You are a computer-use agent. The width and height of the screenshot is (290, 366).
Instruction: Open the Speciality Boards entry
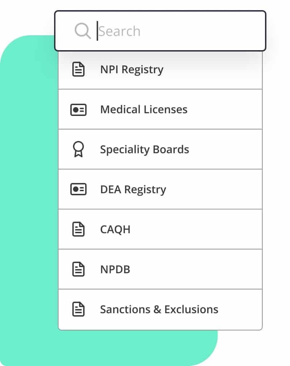click(144, 149)
